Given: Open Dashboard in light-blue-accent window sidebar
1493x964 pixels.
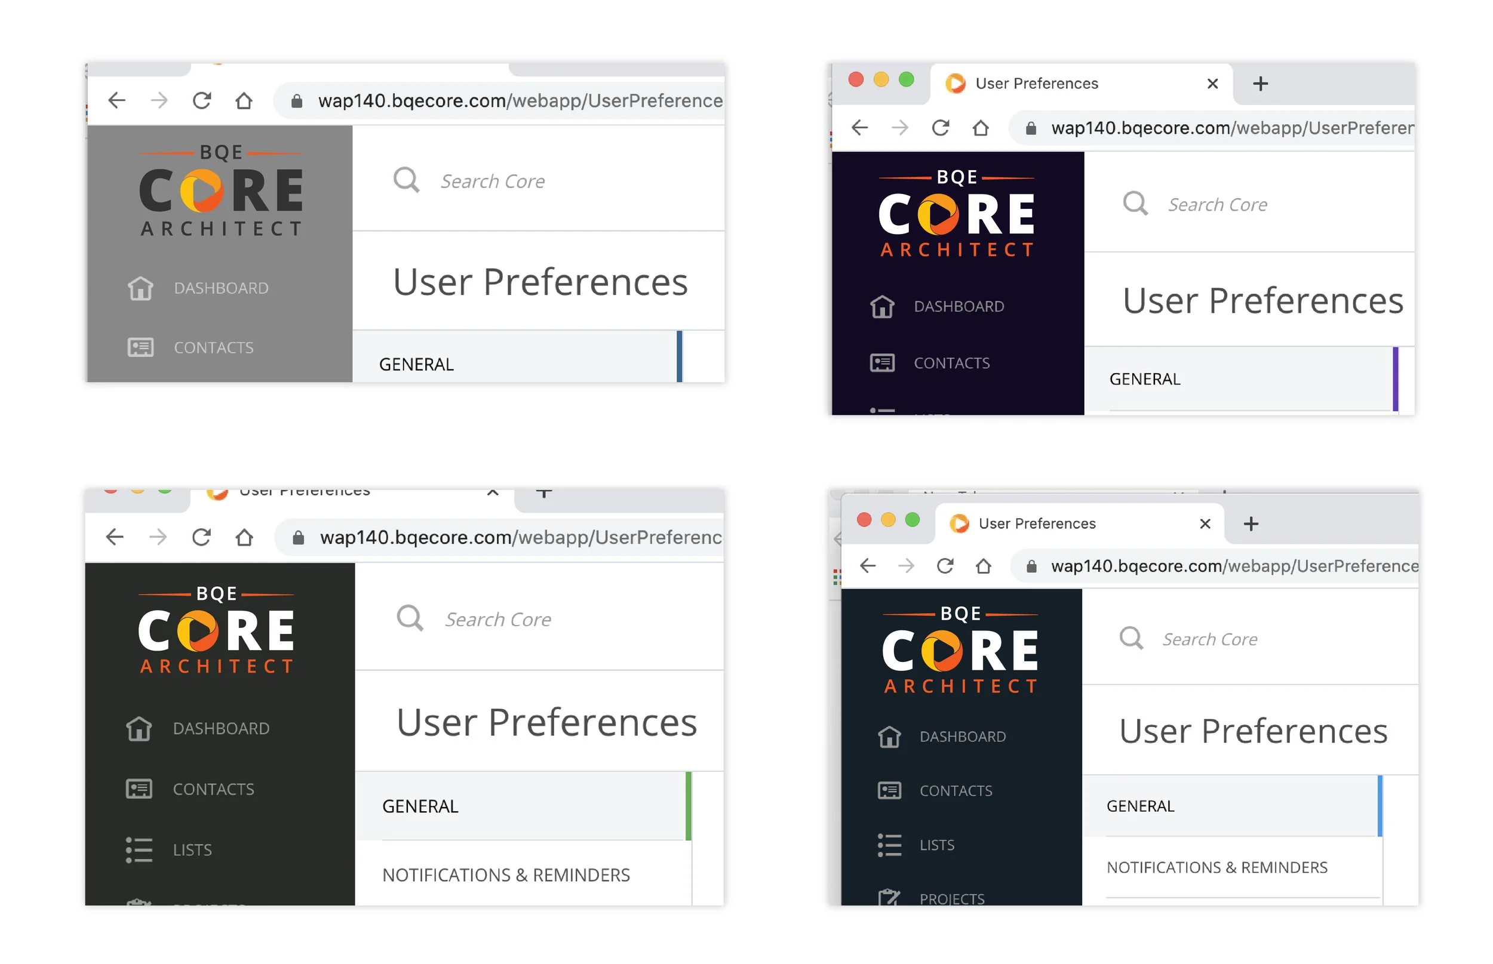Looking at the screenshot, I should pyautogui.click(x=941, y=737).
